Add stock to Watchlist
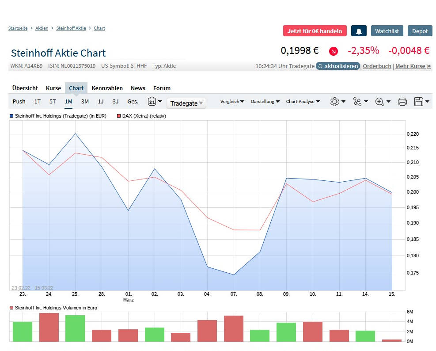 click(x=387, y=31)
